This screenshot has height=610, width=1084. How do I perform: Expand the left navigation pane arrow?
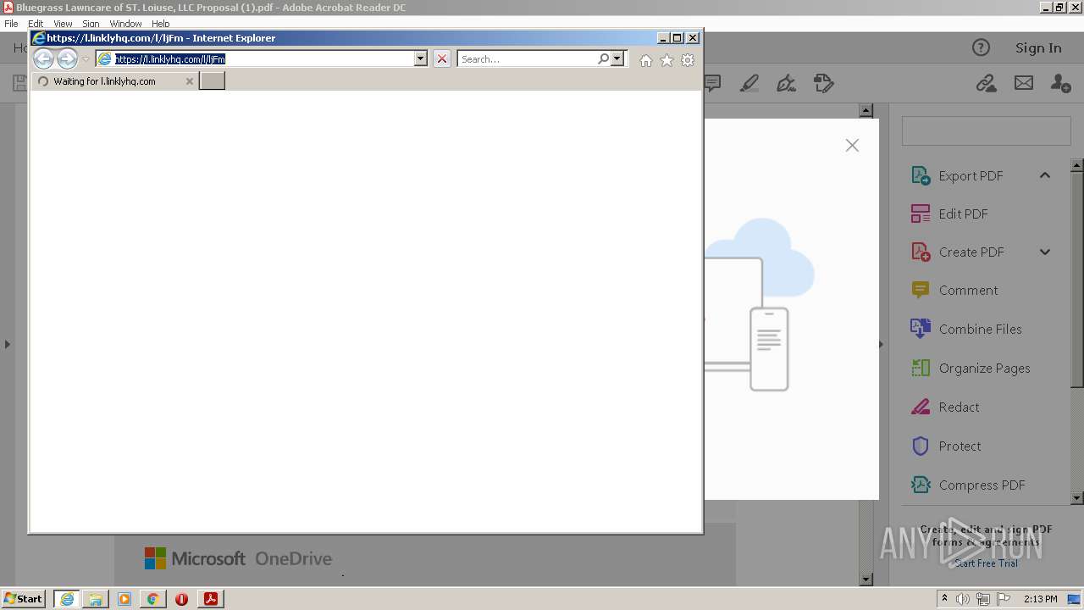coord(7,344)
